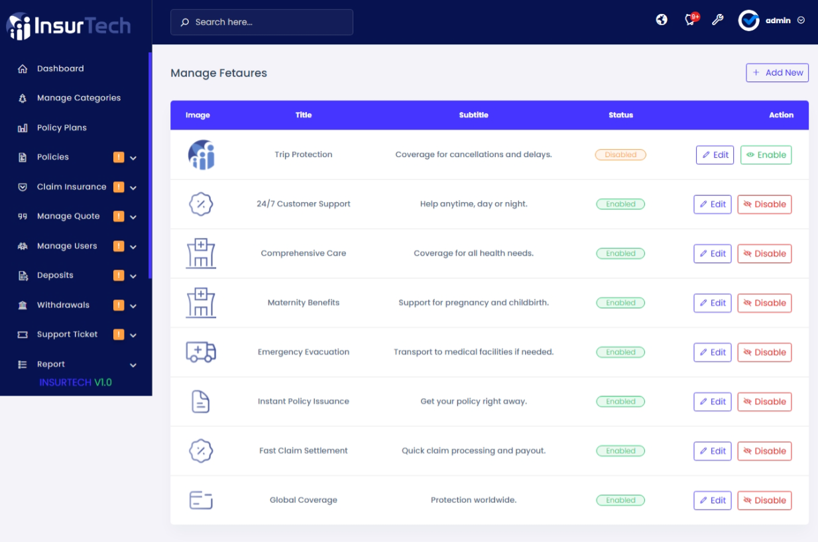The height and width of the screenshot is (542, 818).
Task: Click the Policy Plans chart icon
Action: pos(23,128)
